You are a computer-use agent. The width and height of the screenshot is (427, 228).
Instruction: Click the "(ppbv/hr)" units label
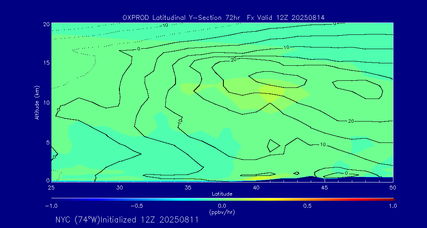coord(222,212)
